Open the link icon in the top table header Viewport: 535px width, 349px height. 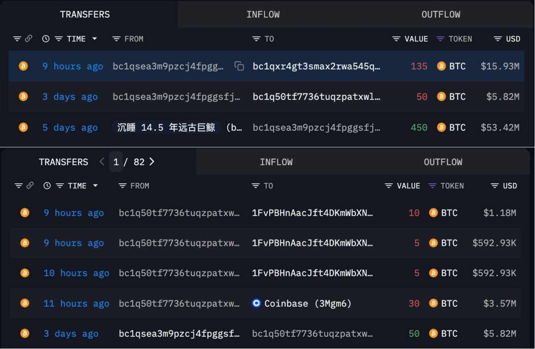coord(29,39)
